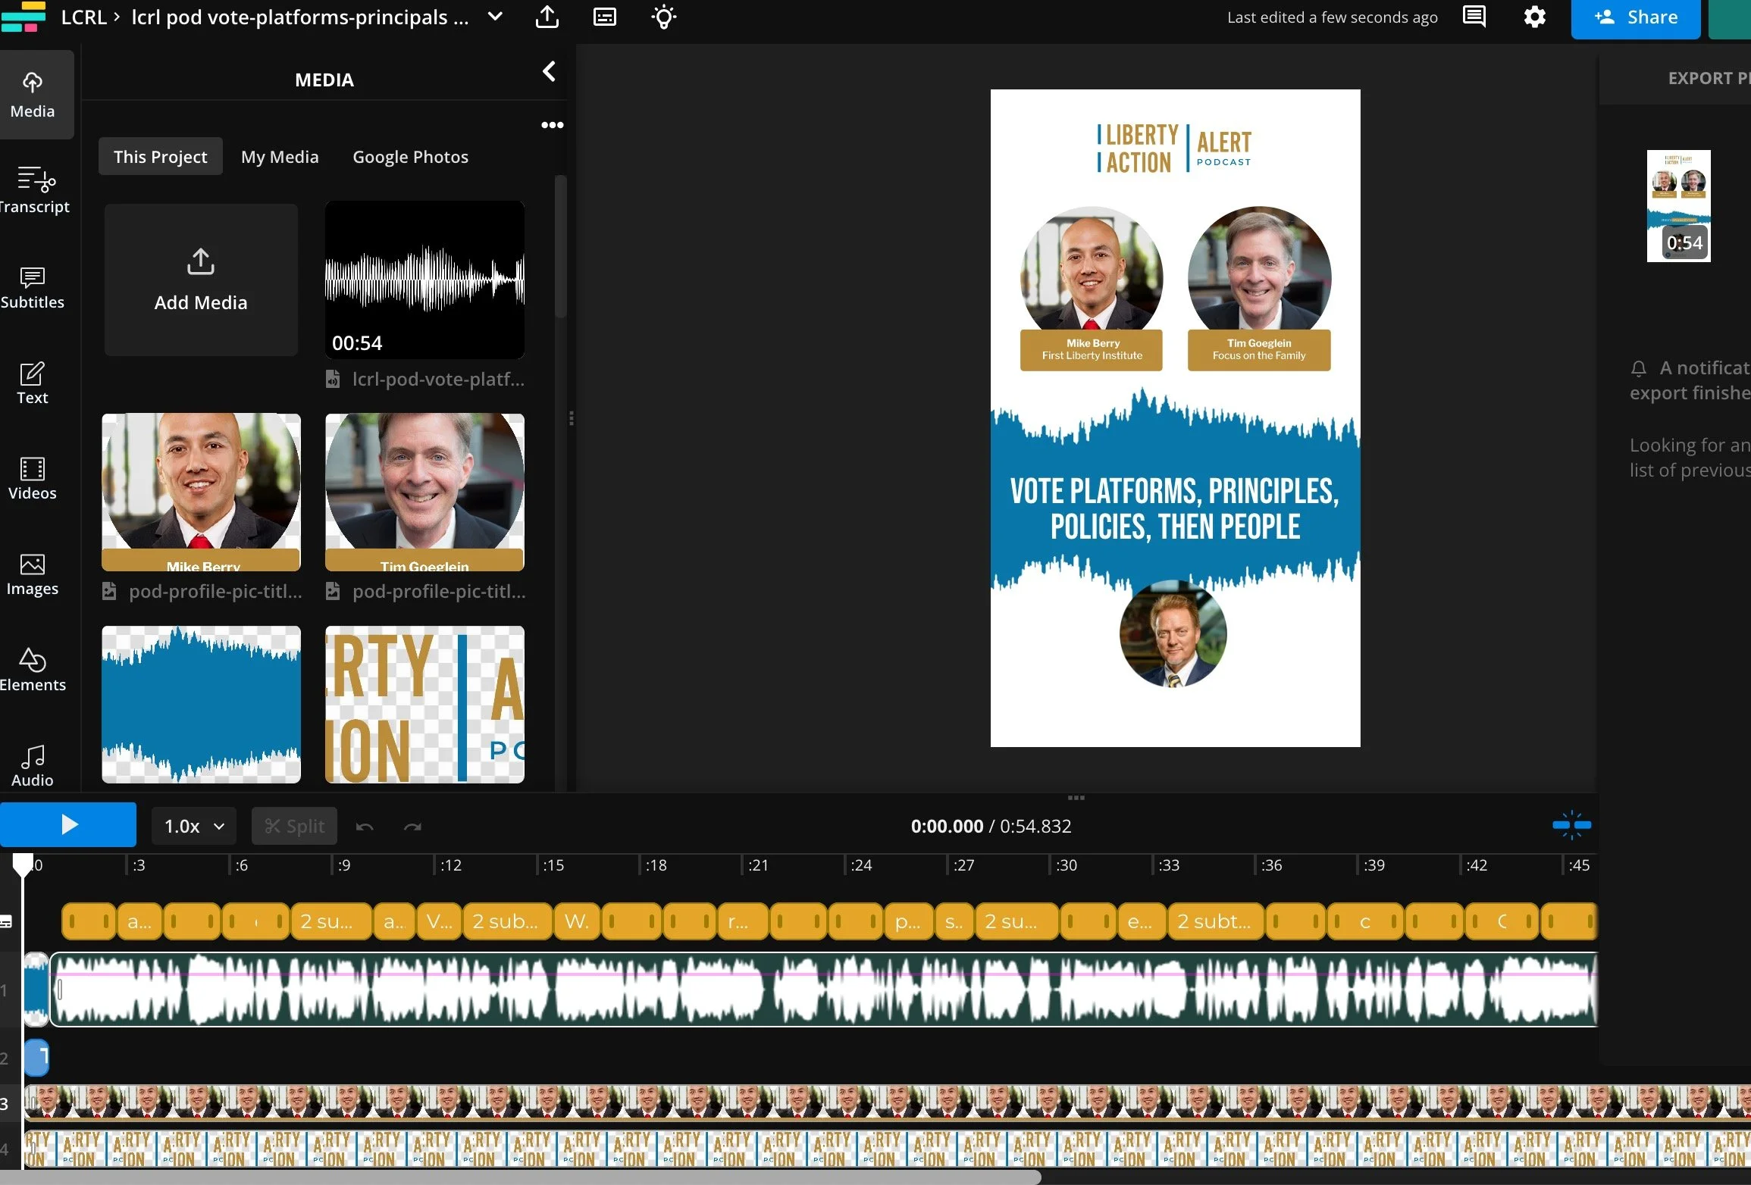Click the lcrl-pod-vote-platf... file name

[438, 379]
